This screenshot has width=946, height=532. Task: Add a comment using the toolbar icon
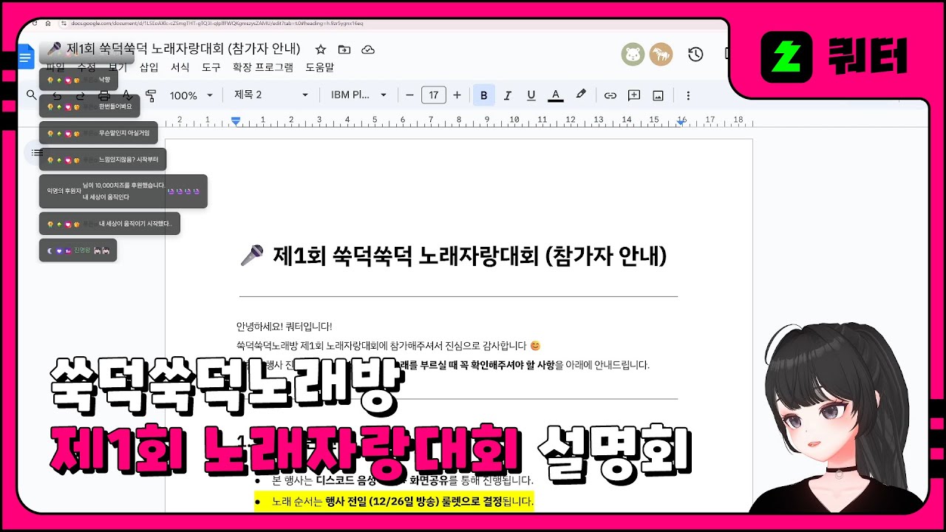634,95
